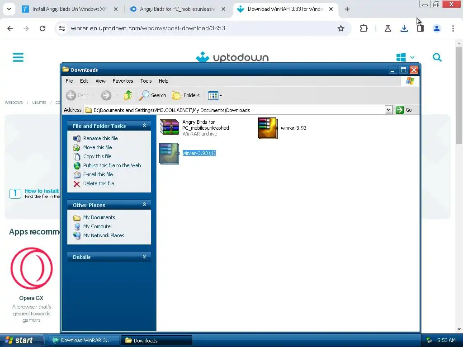Open the Help menu
This screenshot has width=463, height=347.
[163, 81]
